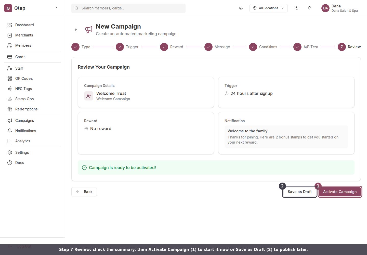Jump to the Trigger step

pyautogui.click(x=127, y=47)
